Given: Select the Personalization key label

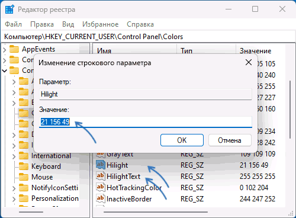Looking at the screenshot, I should 55,198.
